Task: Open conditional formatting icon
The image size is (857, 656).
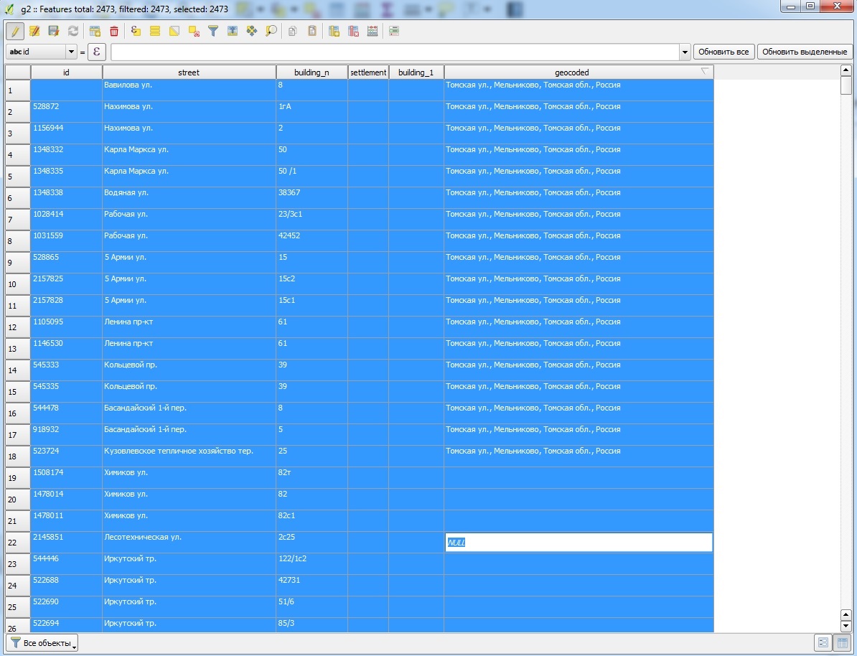Action: [x=394, y=31]
